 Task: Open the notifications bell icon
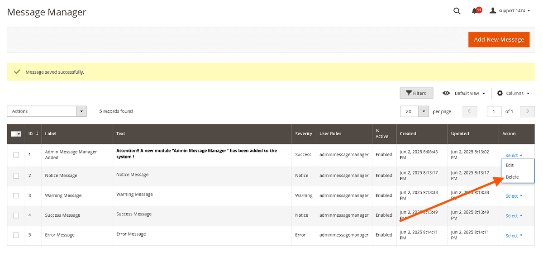click(x=474, y=11)
